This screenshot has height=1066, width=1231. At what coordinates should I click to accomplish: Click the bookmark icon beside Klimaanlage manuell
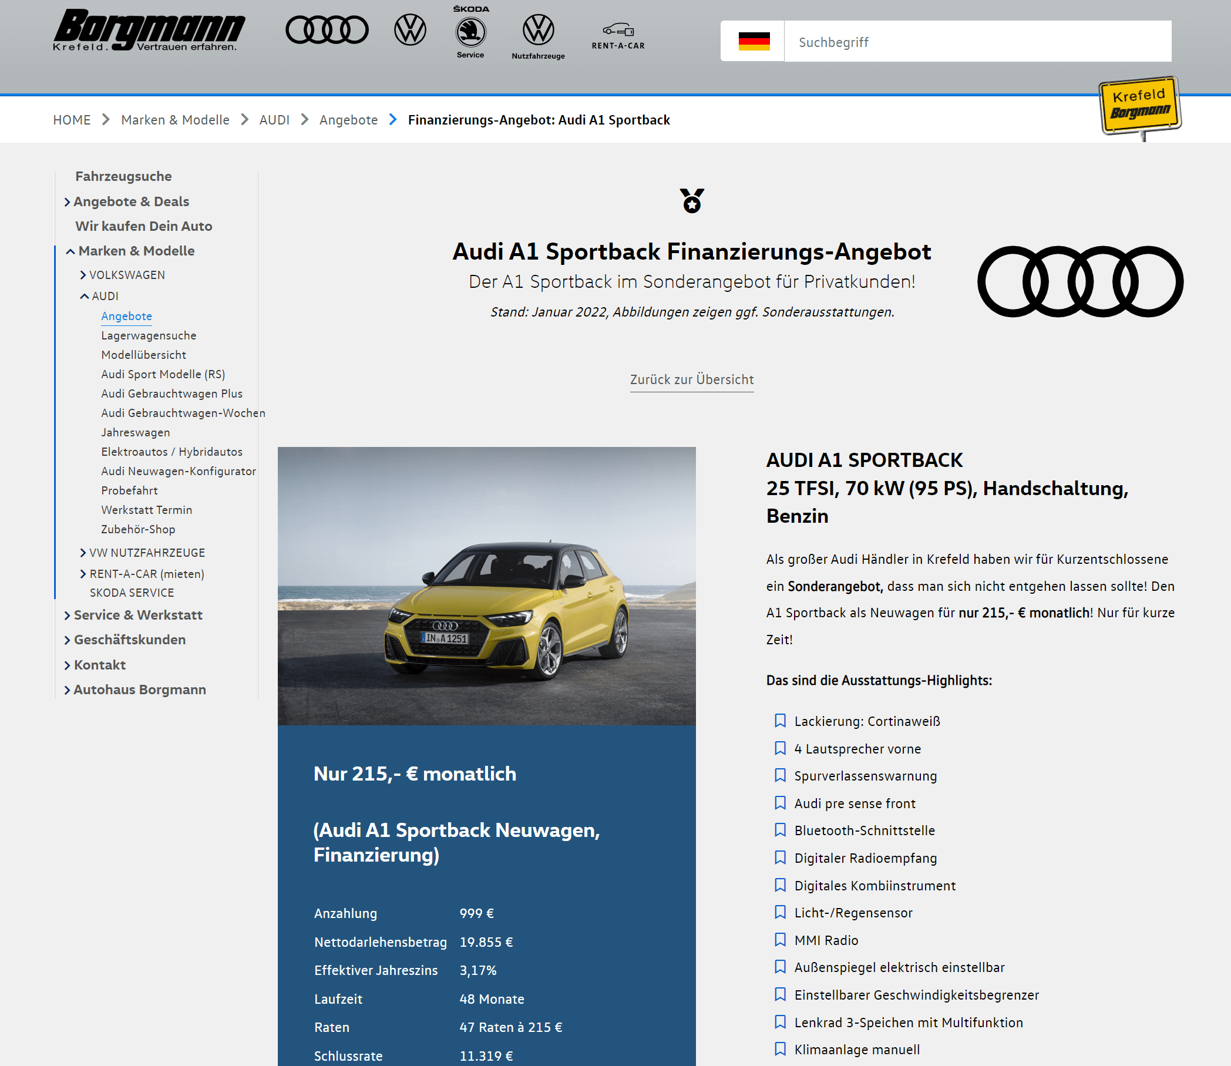pos(780,1050)
